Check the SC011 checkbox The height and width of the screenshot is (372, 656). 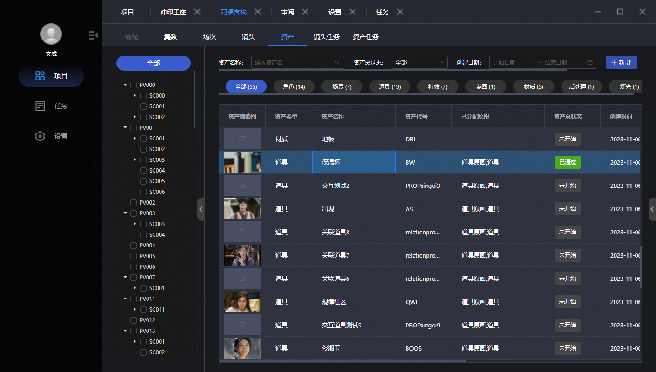pos(143,310)
